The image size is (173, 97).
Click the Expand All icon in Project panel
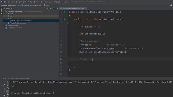tap(48, 8)
